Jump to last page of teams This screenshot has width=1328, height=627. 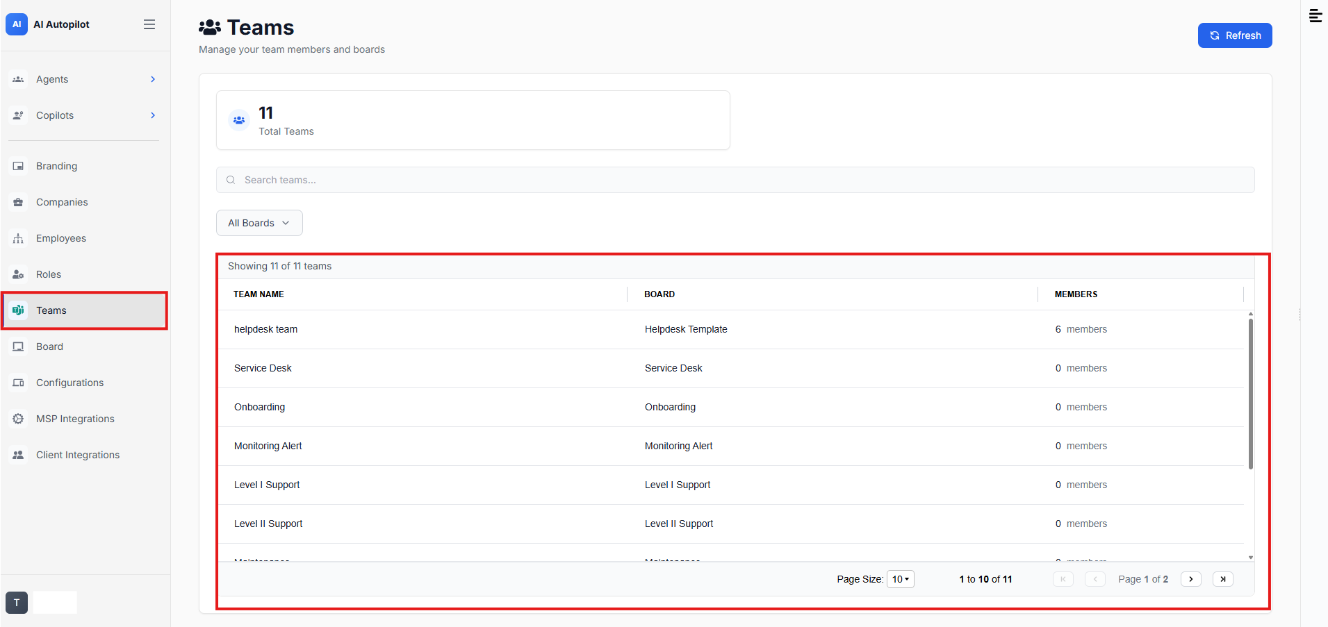pos(1223,579)
